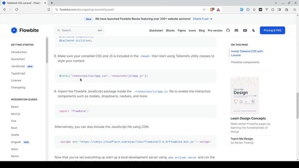Click the Teach Me Design book thumbnail
Viewport: 299px width, 168px height.
(245, 95)
